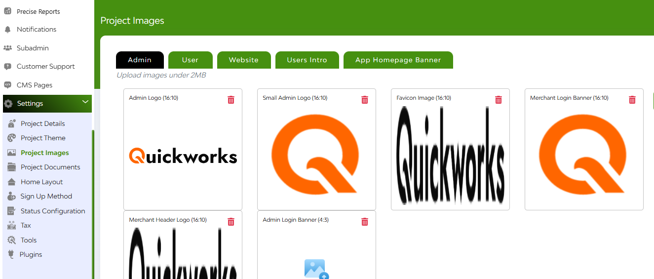
Task: Click the Notifications bell icon
Action: 7,30
